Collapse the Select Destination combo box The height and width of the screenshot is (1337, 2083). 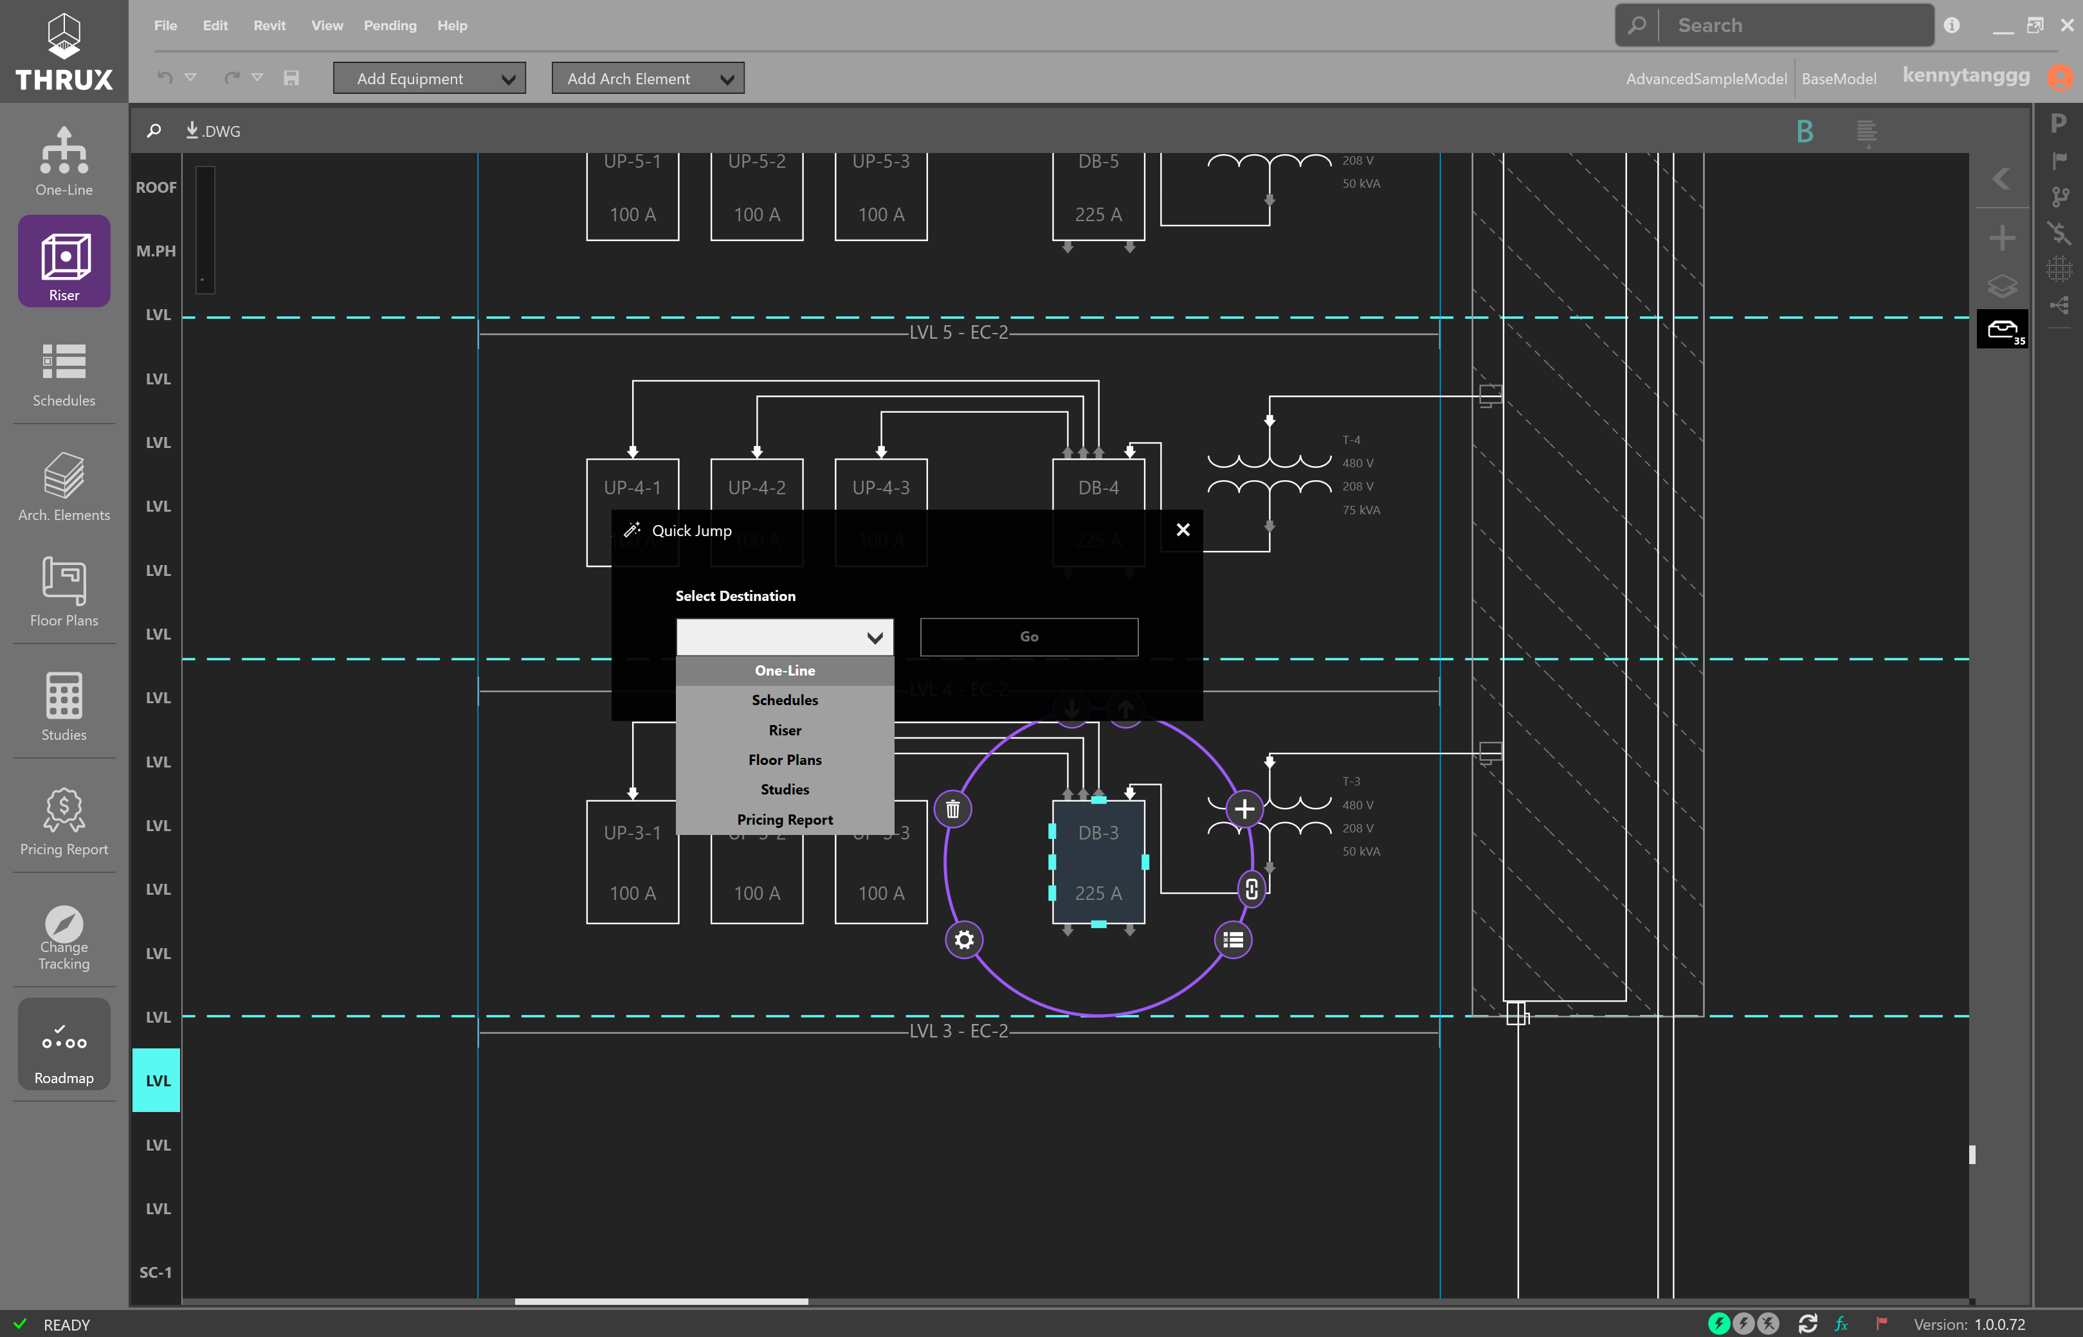click(x=785, y=637)
